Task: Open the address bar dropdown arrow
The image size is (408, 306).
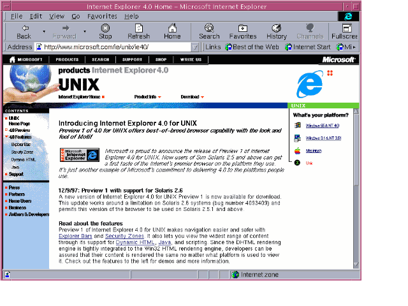Action: [194, 47]
